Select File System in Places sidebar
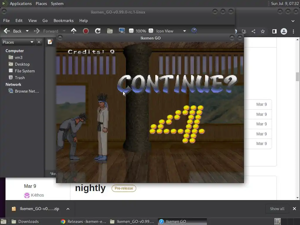This screenshot has height=225, width=300. [22, 71]
